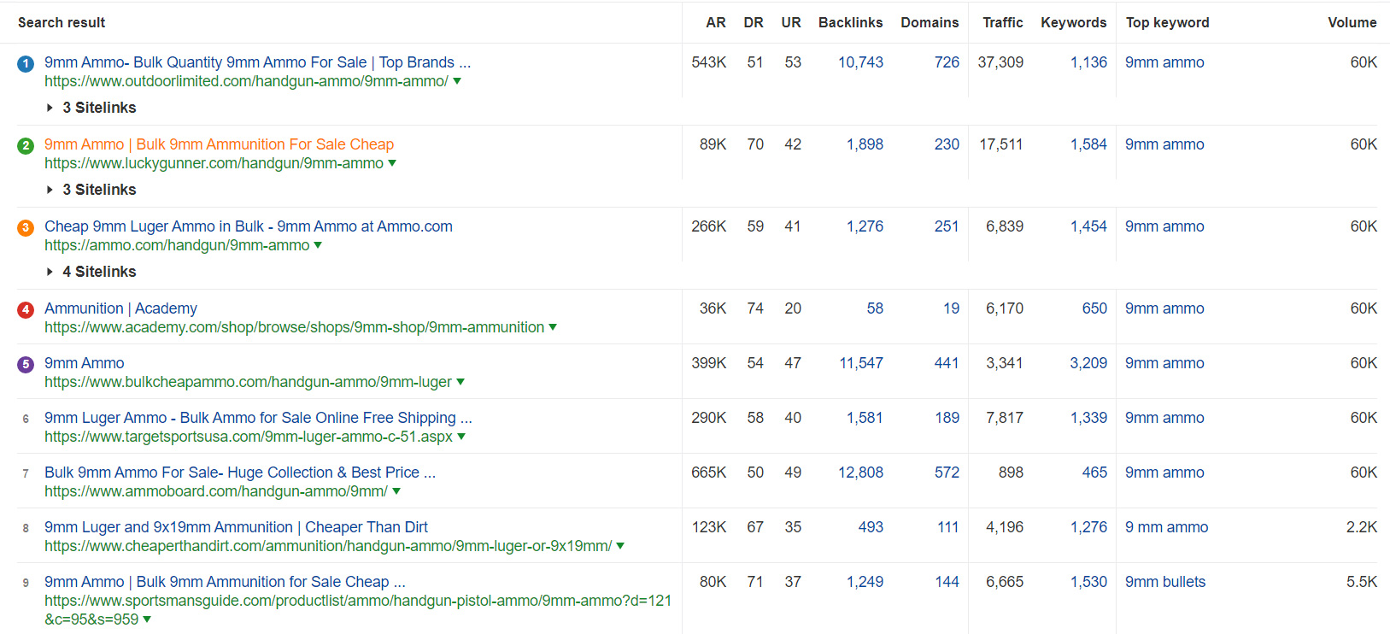The width and height of the screenshot is (1390, 634).
Task: Open '9mm Ammo- Bulk Quantity 9mm Ammo For Sale' title
Action: point(257,62)
